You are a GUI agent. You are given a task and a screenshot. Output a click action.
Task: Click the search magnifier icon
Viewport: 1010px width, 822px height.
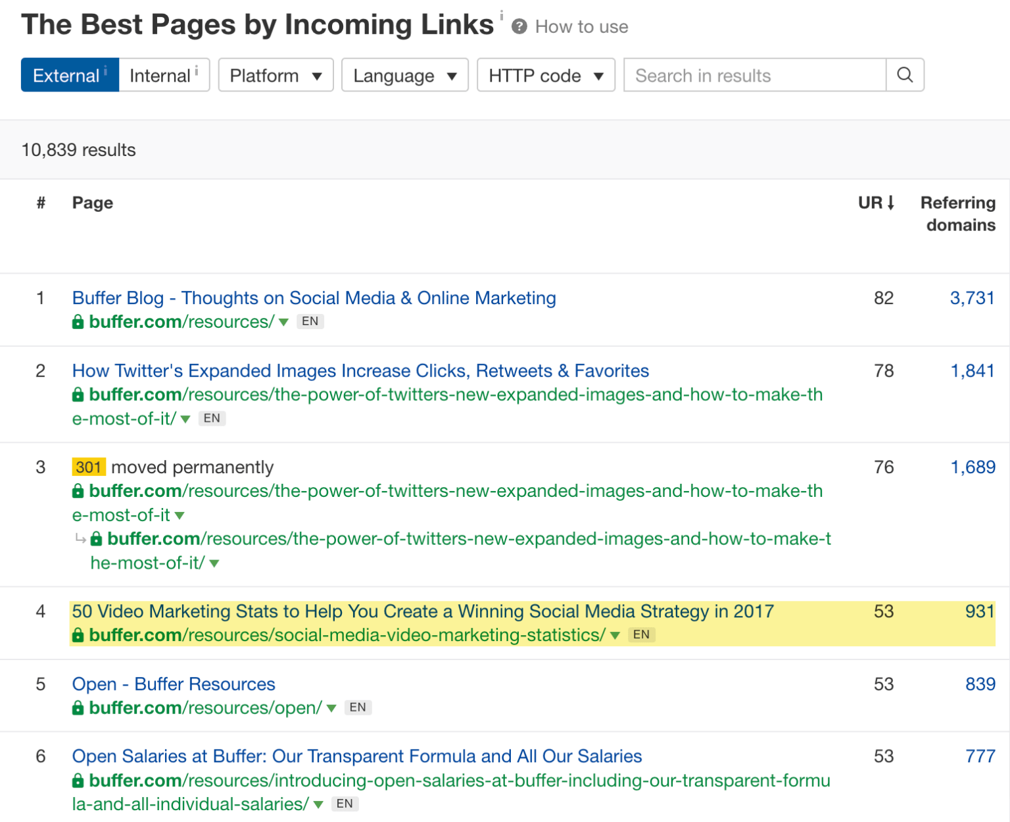pyautogui.click(x=905, y=75)
